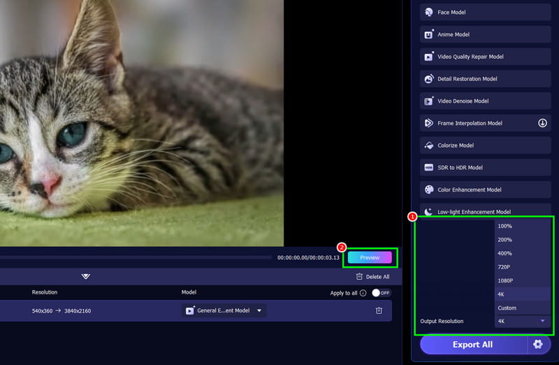Choose 1080P output resolution option
The width and height of the screenshot is (559, 365).
(x=522, y=280)
